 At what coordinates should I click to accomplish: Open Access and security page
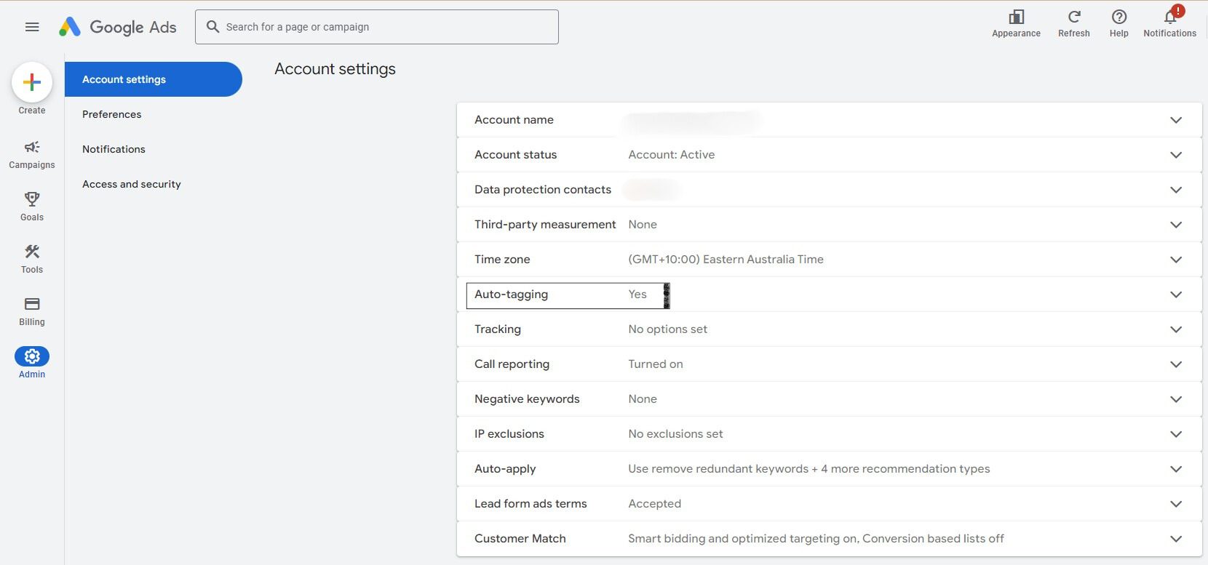(132, 184)
